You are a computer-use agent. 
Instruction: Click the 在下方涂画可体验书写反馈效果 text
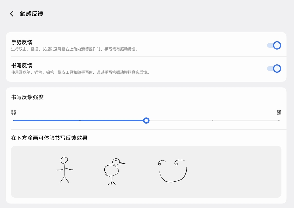(x=49, y=138)
